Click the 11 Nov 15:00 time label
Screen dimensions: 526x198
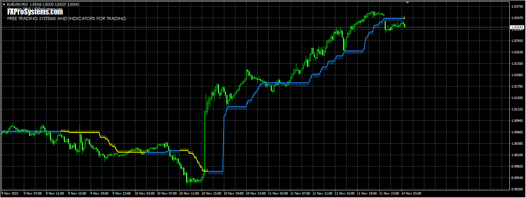click(x=345, y=194)
